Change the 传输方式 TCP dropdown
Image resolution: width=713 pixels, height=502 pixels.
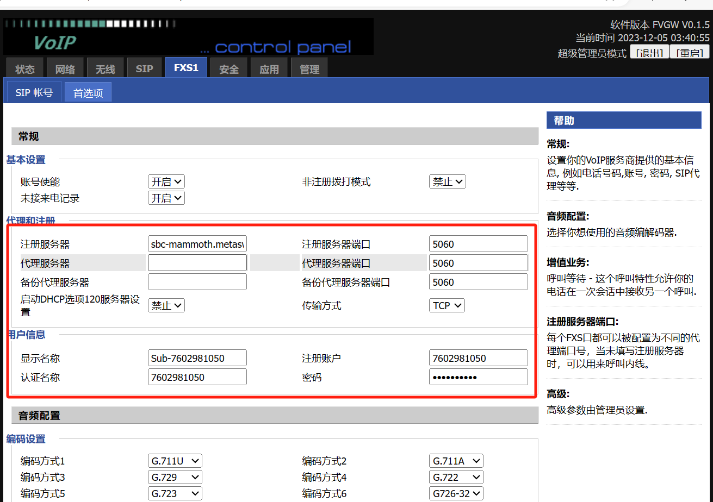tap(447, 305)
